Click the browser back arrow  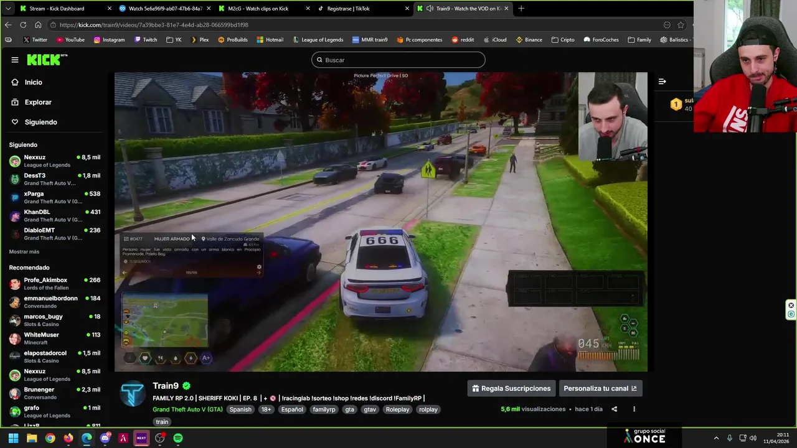[8, 25]
